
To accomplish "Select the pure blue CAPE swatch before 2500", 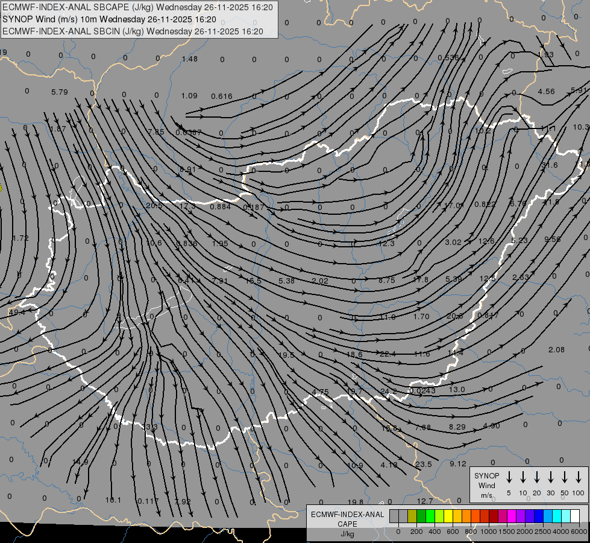I will (538, 516).
